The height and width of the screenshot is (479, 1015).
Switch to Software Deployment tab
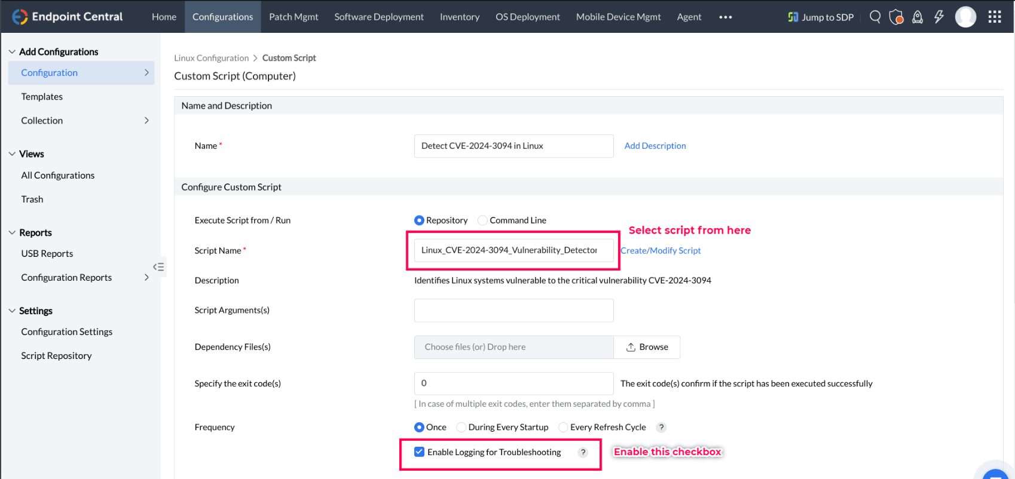pos(379,17)
